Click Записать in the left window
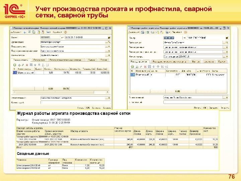Screen dimensions: 241x181 click(96, 108)
